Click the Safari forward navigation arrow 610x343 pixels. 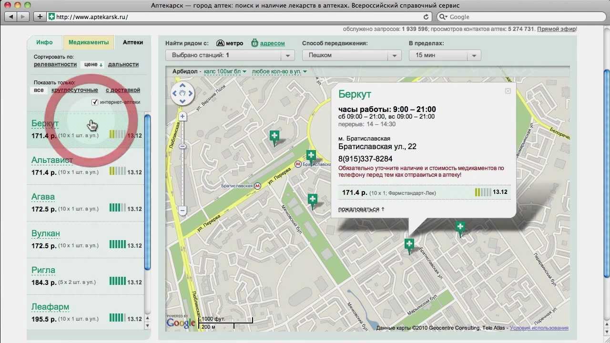[23, 17]
